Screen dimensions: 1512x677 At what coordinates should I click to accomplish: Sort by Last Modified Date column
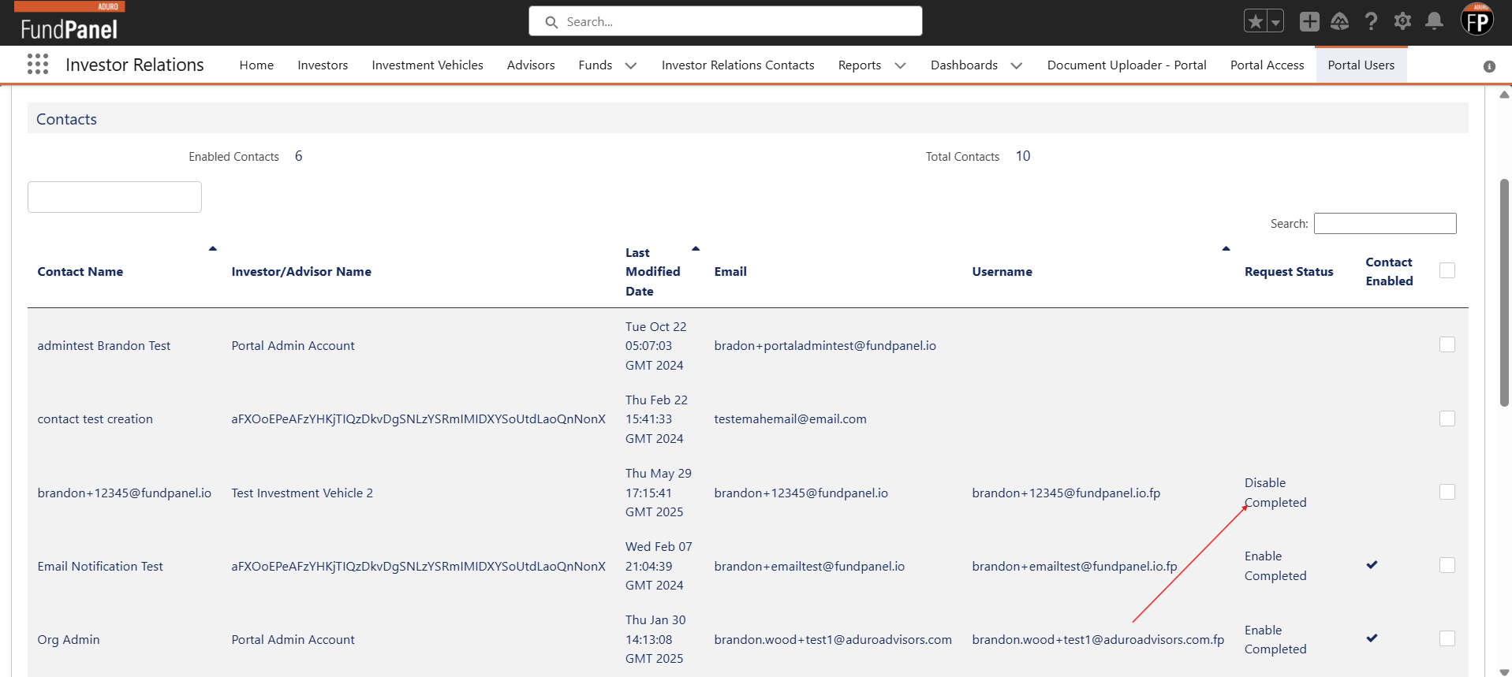[652, 271]
